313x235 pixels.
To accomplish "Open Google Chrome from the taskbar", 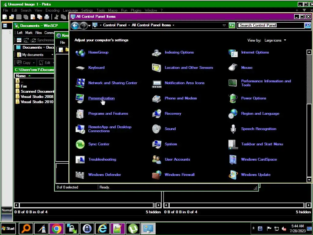I will click(57, 229).
